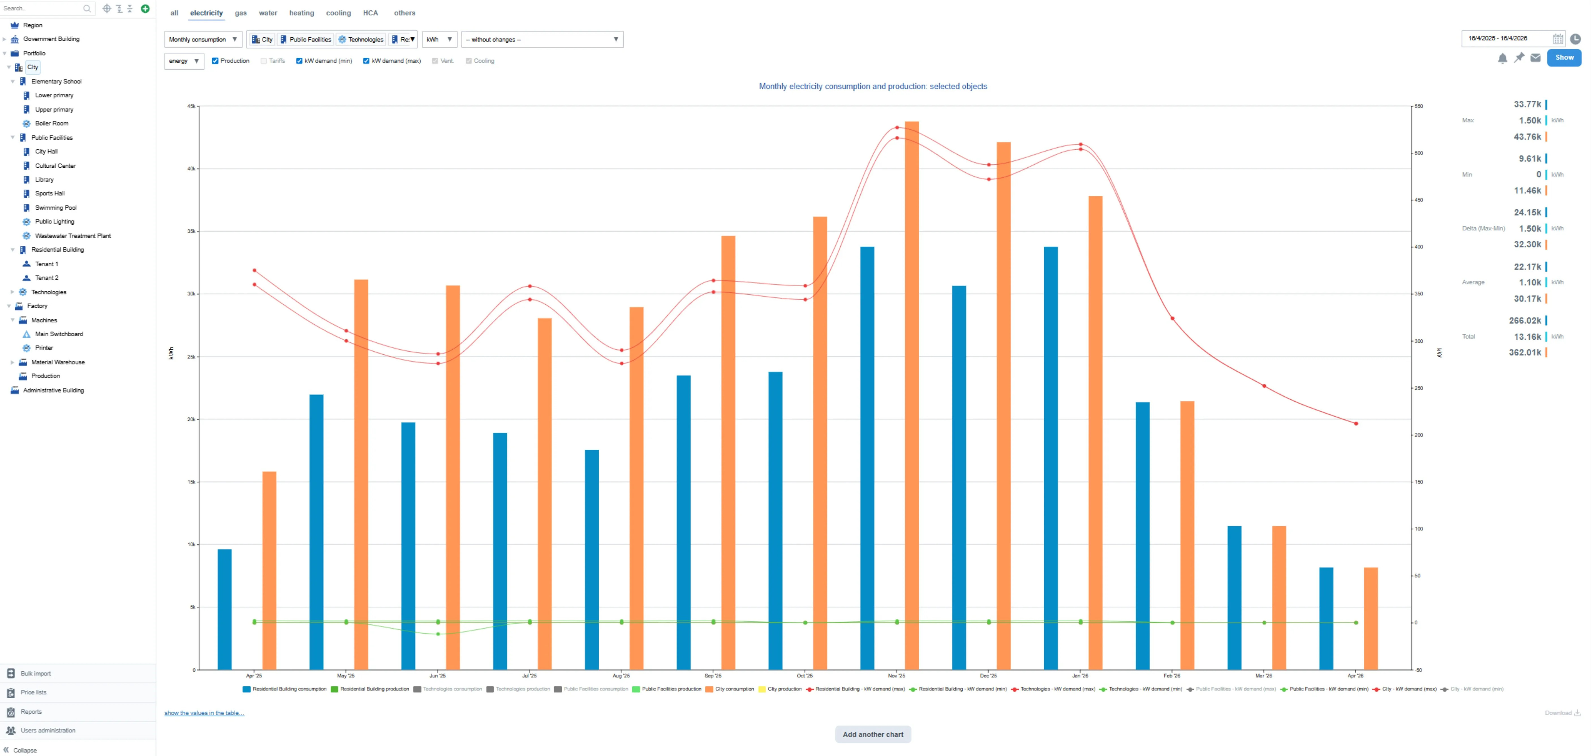Click the City consumption orange legend swatch

(709, 689)
